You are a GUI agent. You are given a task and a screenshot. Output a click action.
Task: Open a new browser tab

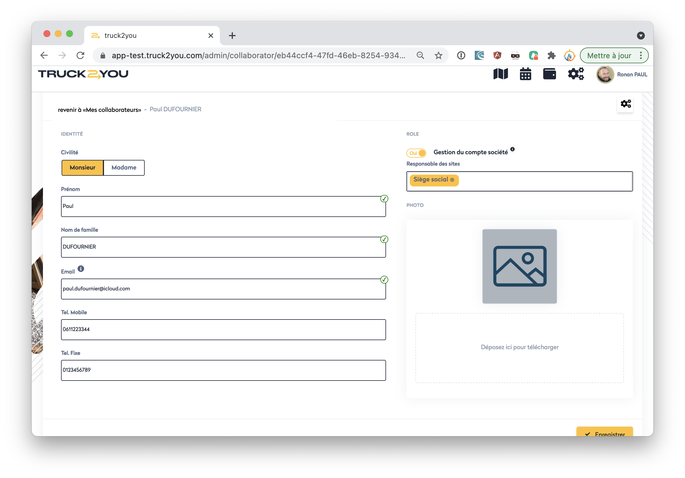click(232, 36)
